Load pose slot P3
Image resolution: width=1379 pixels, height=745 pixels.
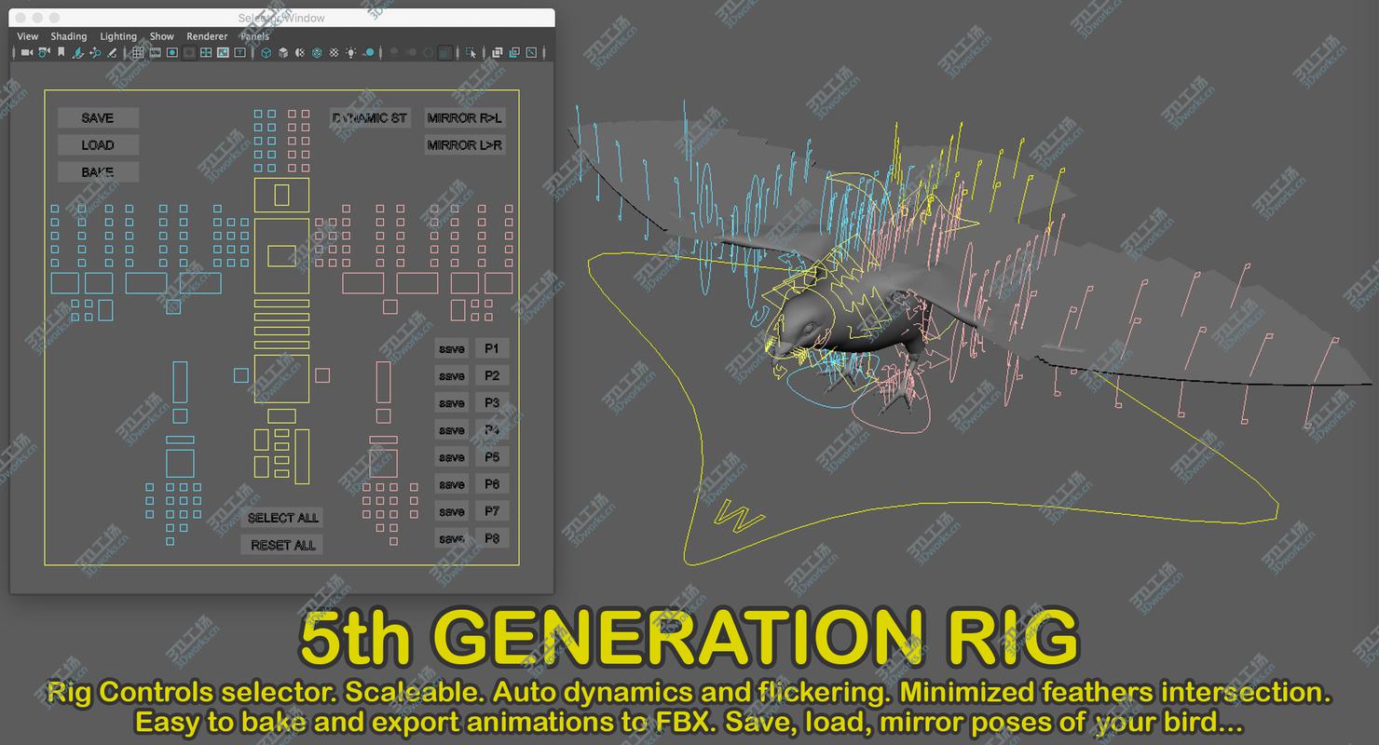[x=492, y=402]
